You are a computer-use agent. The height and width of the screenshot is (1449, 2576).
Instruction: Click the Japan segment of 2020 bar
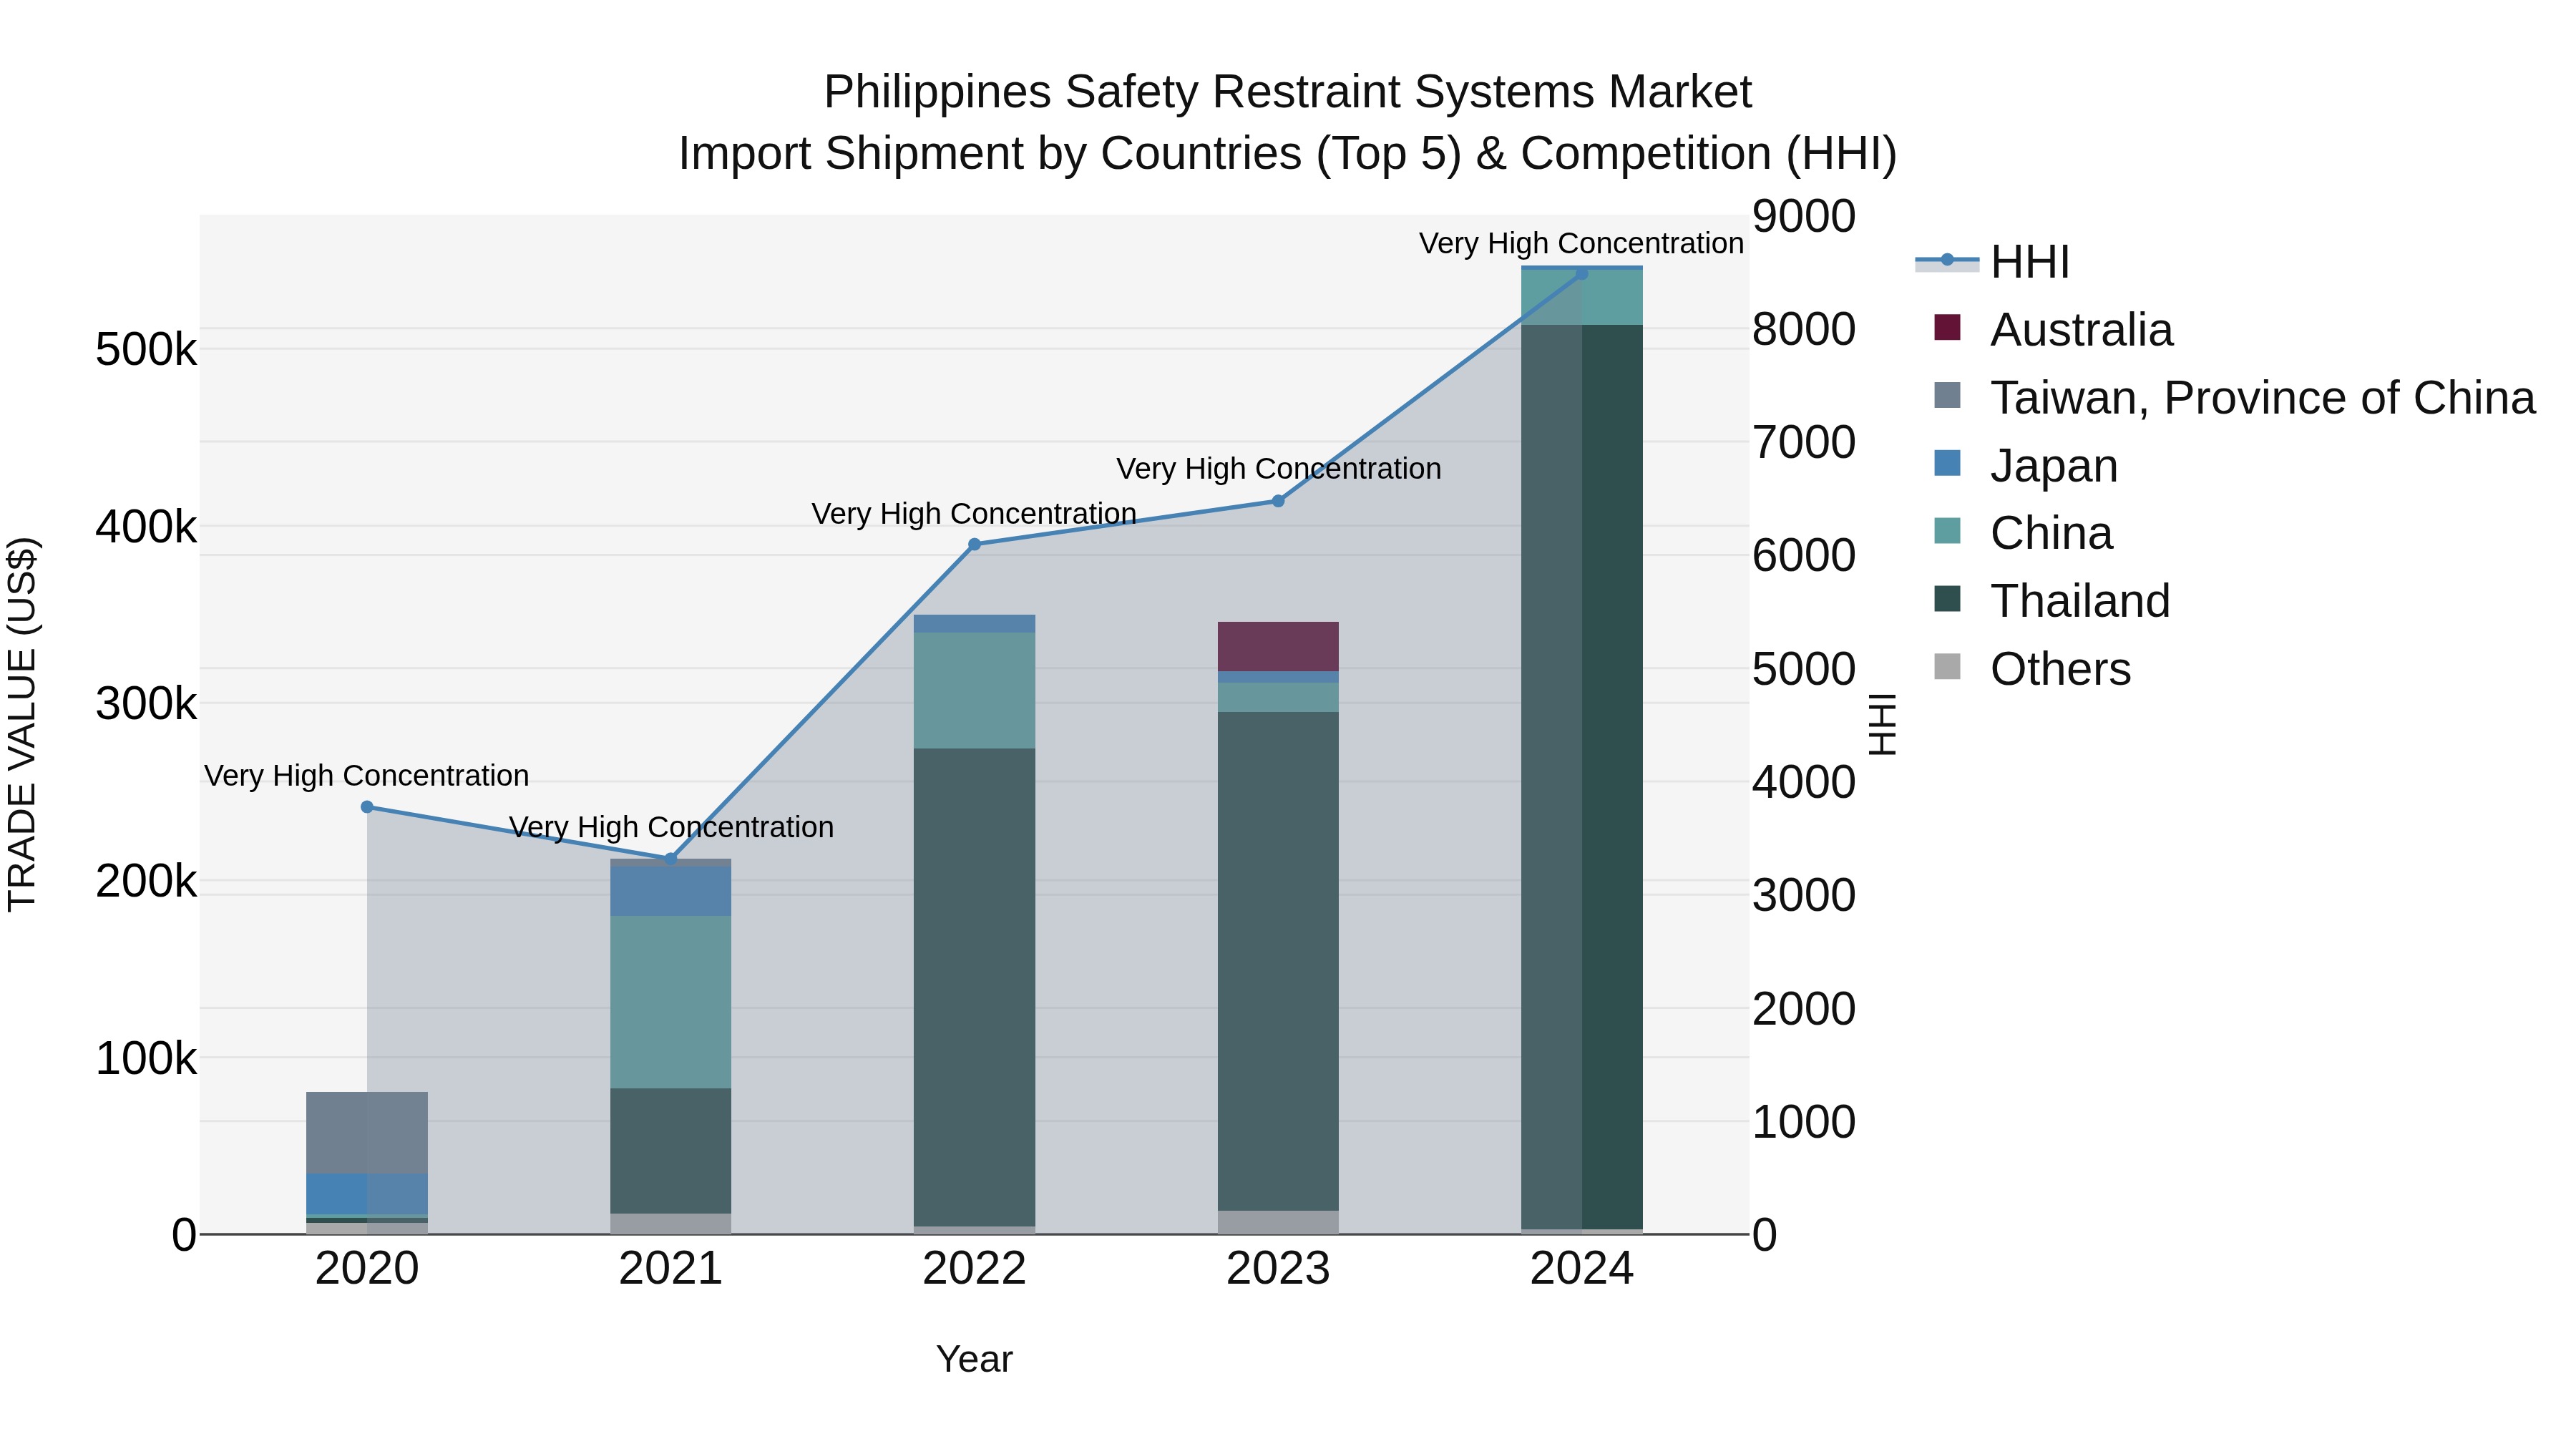point(367,1194)
